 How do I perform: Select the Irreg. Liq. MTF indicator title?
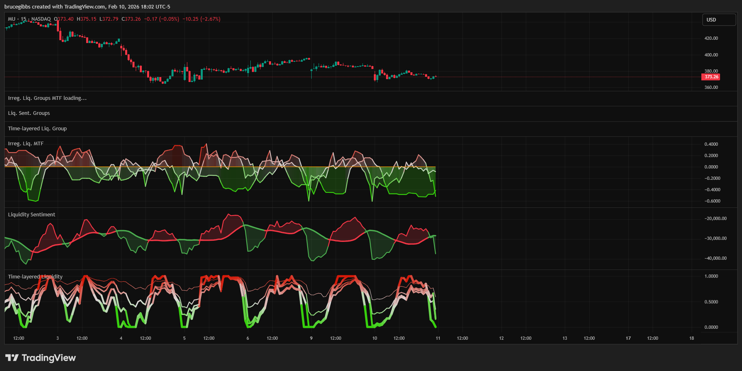tap(26, 144)
